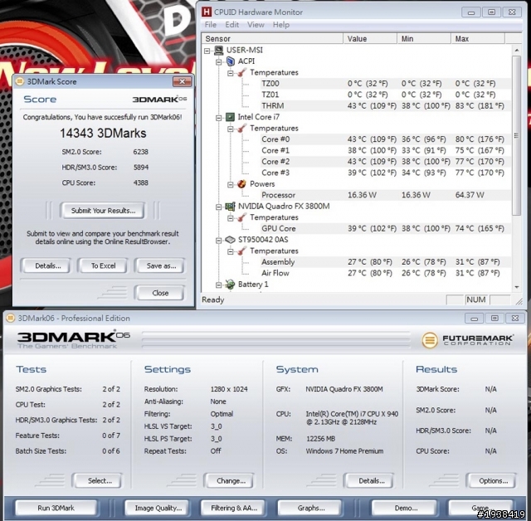The height and width of the screenshot is (521, 531).
Task: Collapse the Battery 1 node
Action: pyautogui.click(x=219, y=285)
